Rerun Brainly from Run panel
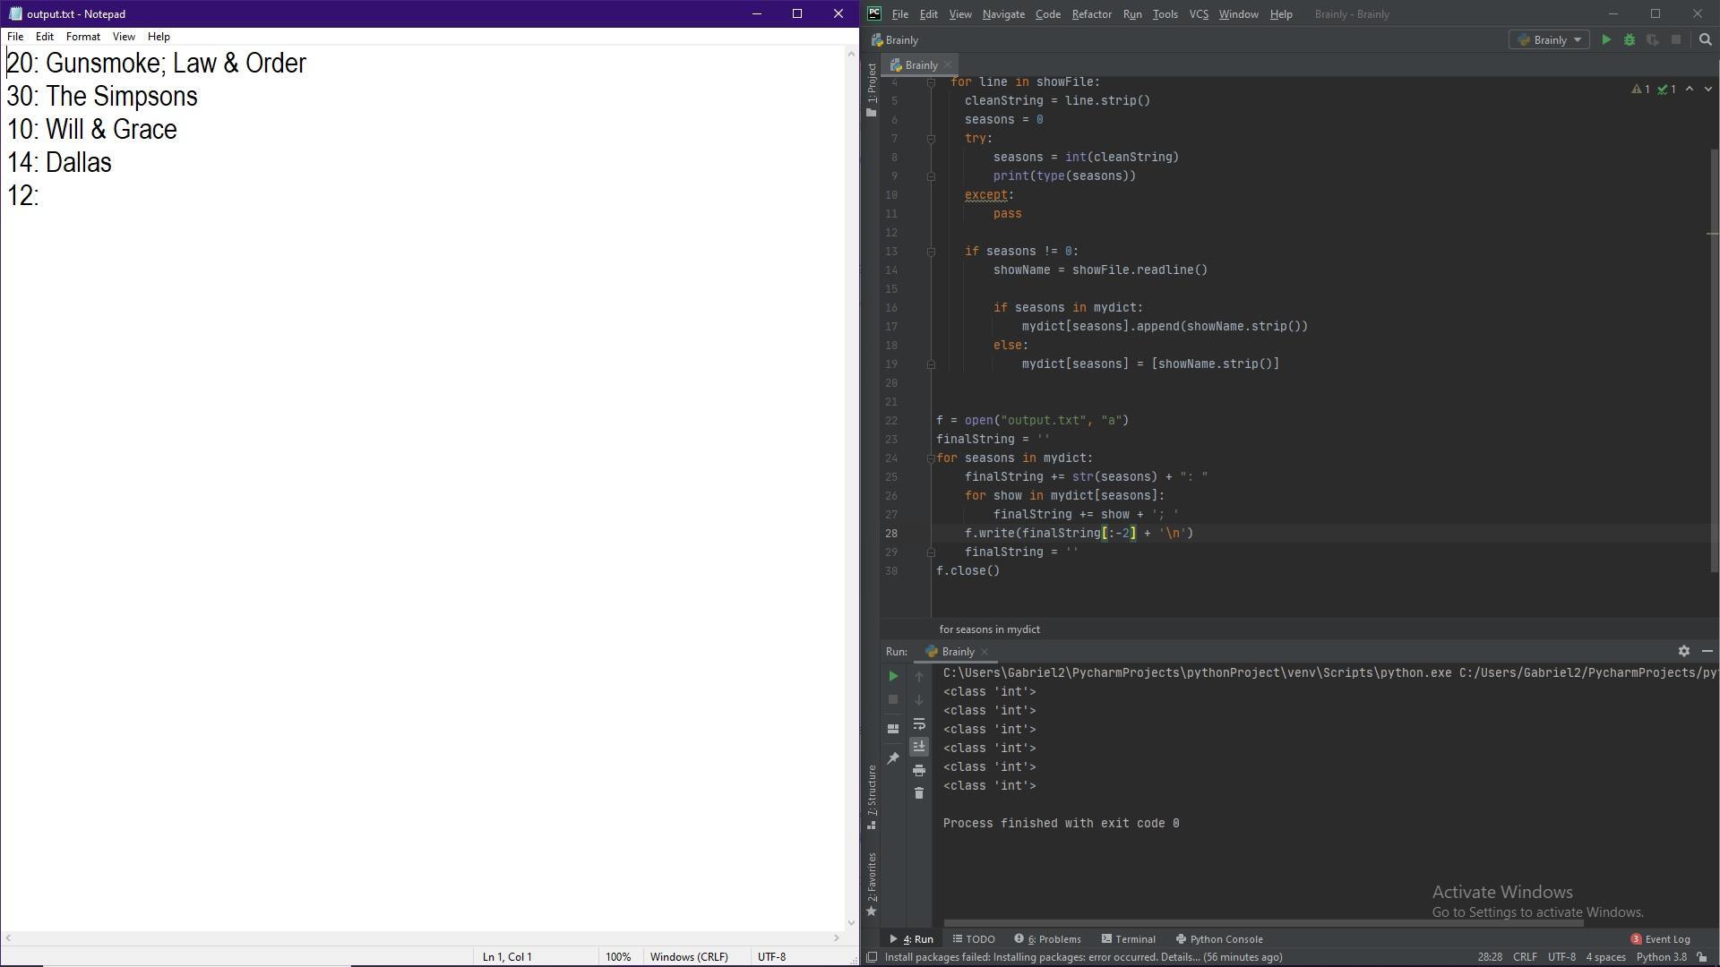1720x967 pixels. (893, 677)
